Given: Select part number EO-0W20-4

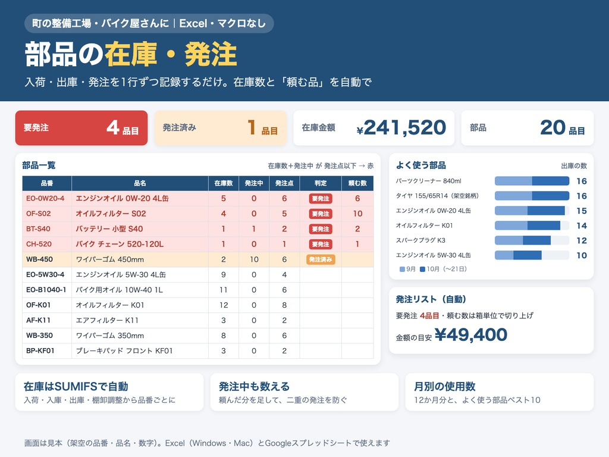Looking at the screenshot, I should (45, 198).
